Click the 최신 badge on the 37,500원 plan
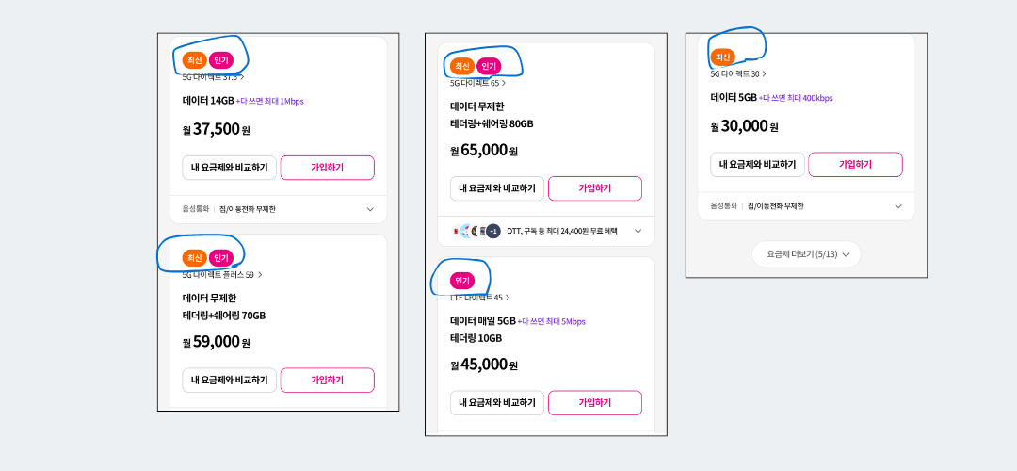 [195, 60]
